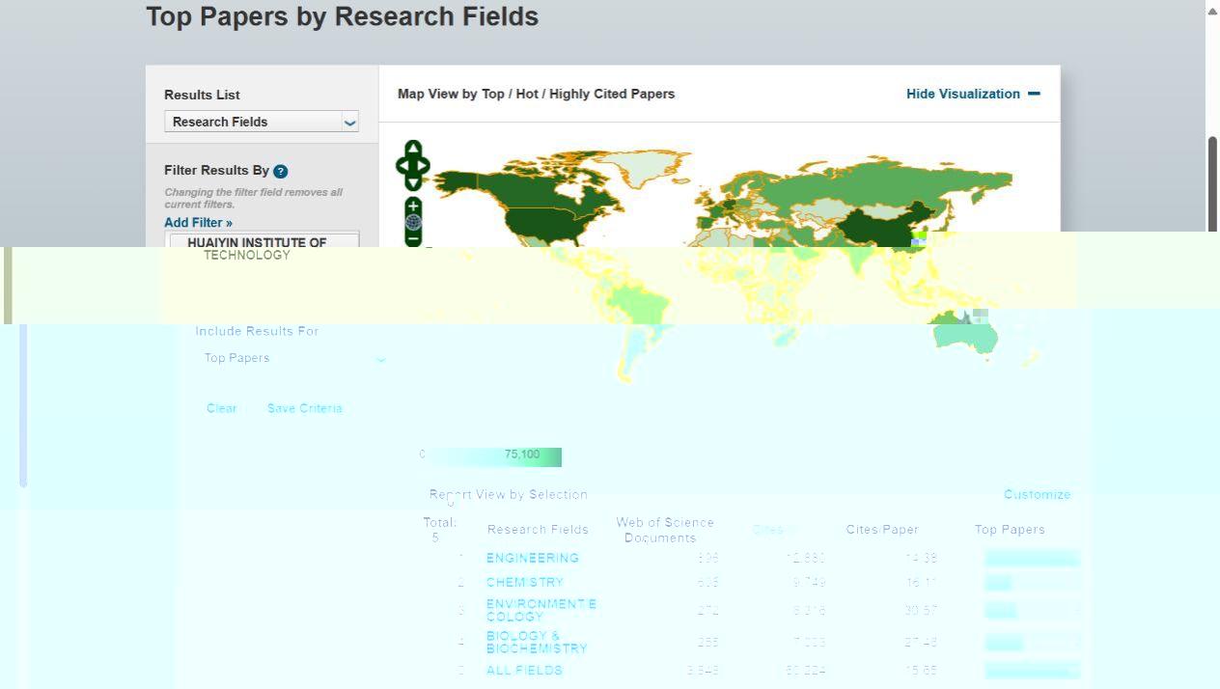This screenshot has height=689, width=1220.
Task: Click the page vertical scrollbar thumb
Action: pos(1212,183)
